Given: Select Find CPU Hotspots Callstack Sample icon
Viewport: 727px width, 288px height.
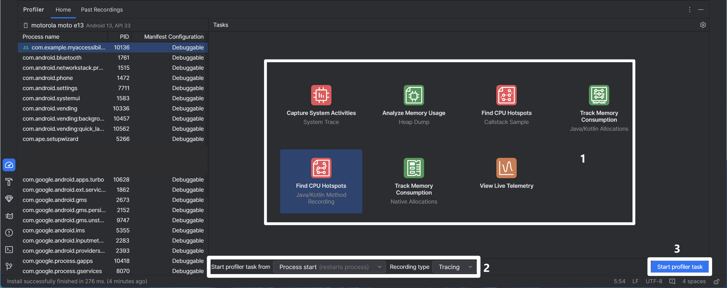Looking at the screenshot, I should pos(506,95).
